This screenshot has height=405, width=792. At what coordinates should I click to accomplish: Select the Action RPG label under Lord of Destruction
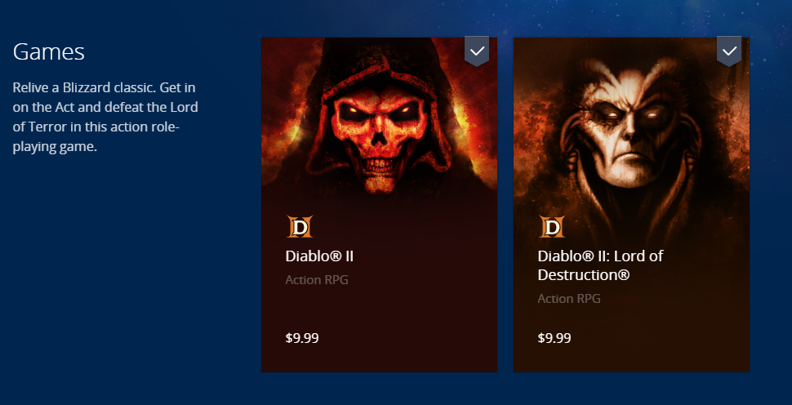point(569,299)
